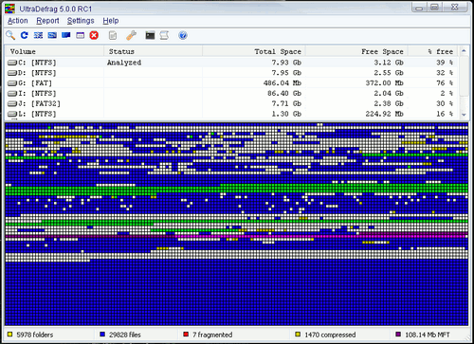474x344 pixels.
Task: Click the red swatch beside 7 fragmented
Action: 186,335
